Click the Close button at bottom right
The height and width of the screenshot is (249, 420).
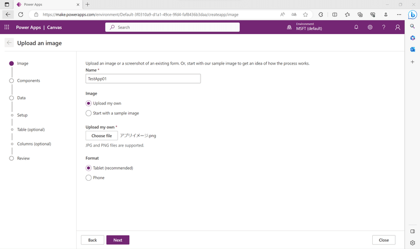click(x=384, y=240)
